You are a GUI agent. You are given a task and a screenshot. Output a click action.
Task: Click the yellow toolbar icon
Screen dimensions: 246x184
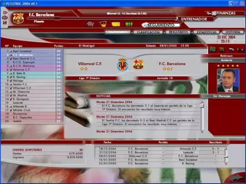point(116,24)
